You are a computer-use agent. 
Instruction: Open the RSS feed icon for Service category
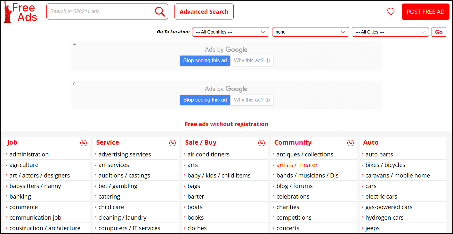173,143
